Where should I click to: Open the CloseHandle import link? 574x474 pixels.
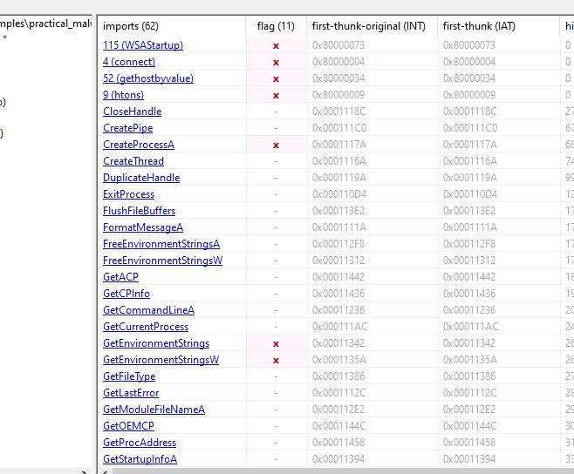pyautogui.click(x=132, y=112)
